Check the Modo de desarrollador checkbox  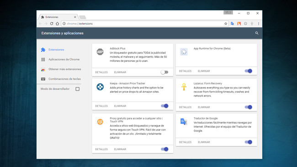(x=78, y=89)
